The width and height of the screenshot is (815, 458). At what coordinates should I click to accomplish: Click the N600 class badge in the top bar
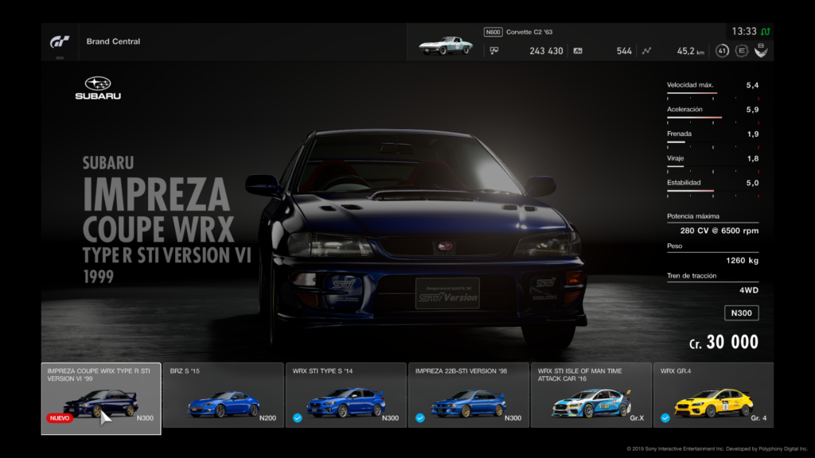coord(493,32)
